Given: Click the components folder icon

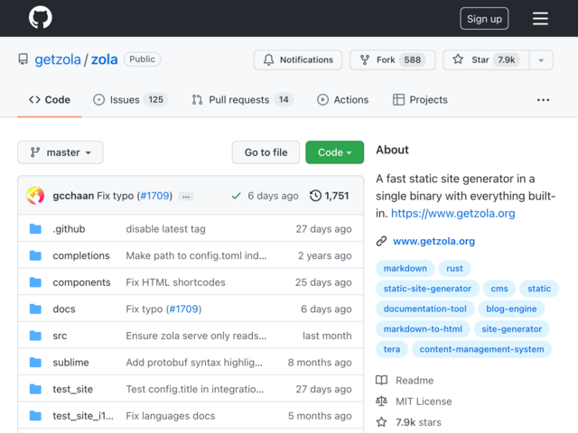Looking at the screenshot, I should pos(35,282).
